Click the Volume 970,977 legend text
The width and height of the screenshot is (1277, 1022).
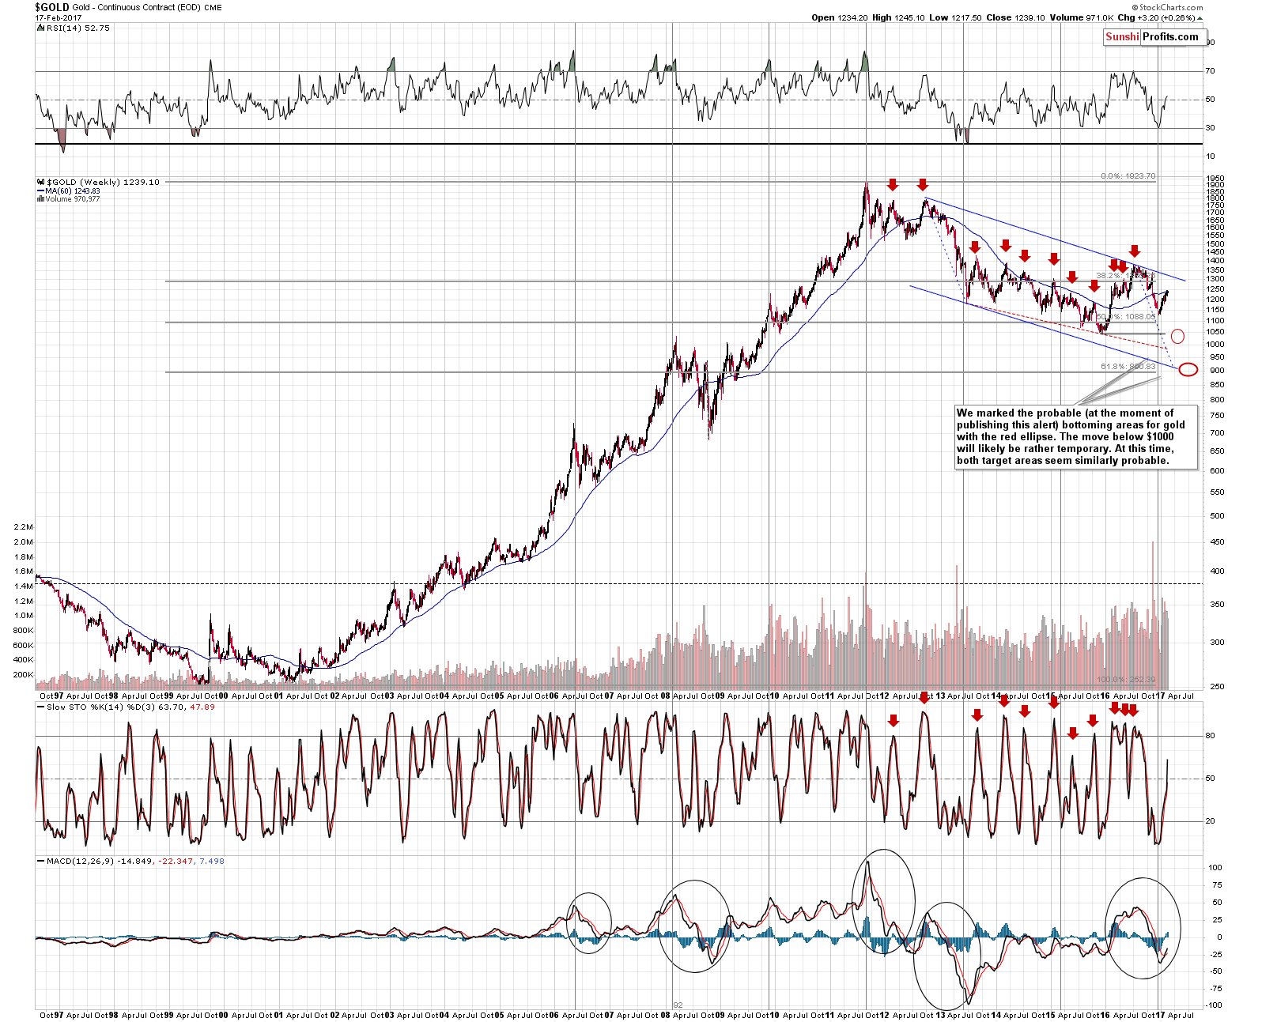coord(73,199)
